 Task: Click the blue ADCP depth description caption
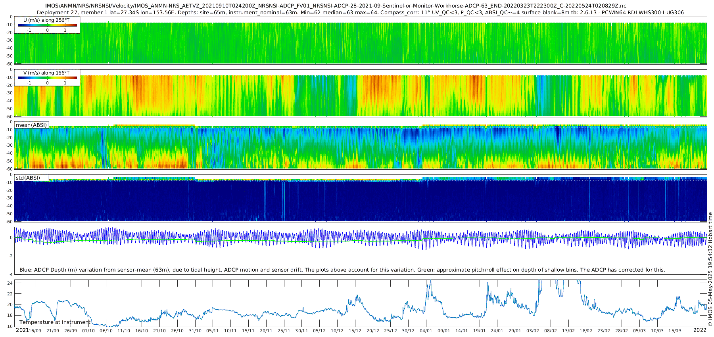(342, 270)
